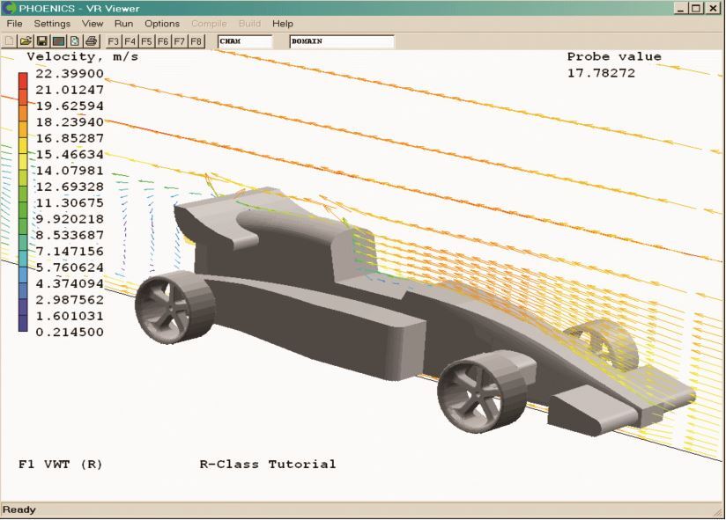This screenshot has height=520, width=726.
Task: Click the F3 toolbar button
Action: point(113,41)
